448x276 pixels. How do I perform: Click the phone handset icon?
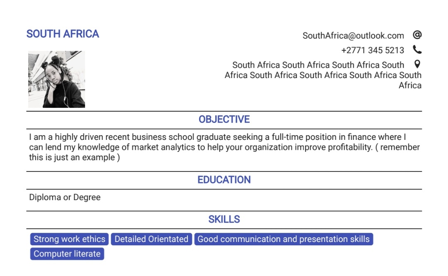point(417,50)
